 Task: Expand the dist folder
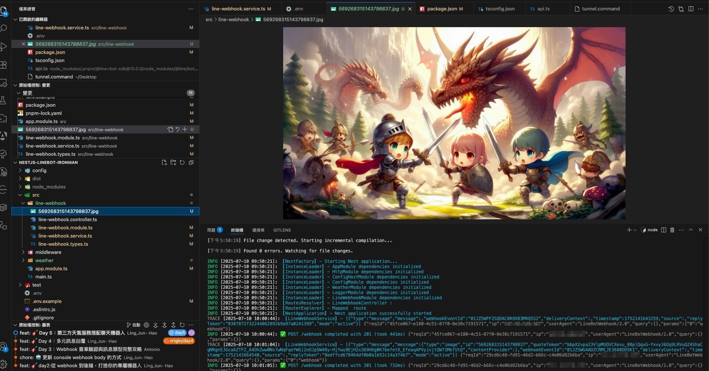point(20,178)
